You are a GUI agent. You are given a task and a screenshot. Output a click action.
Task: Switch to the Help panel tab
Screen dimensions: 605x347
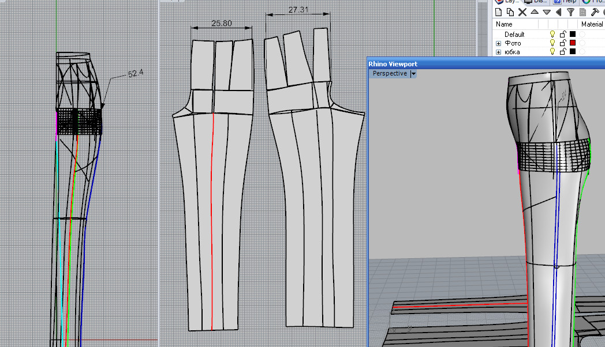tap(566, 2)
